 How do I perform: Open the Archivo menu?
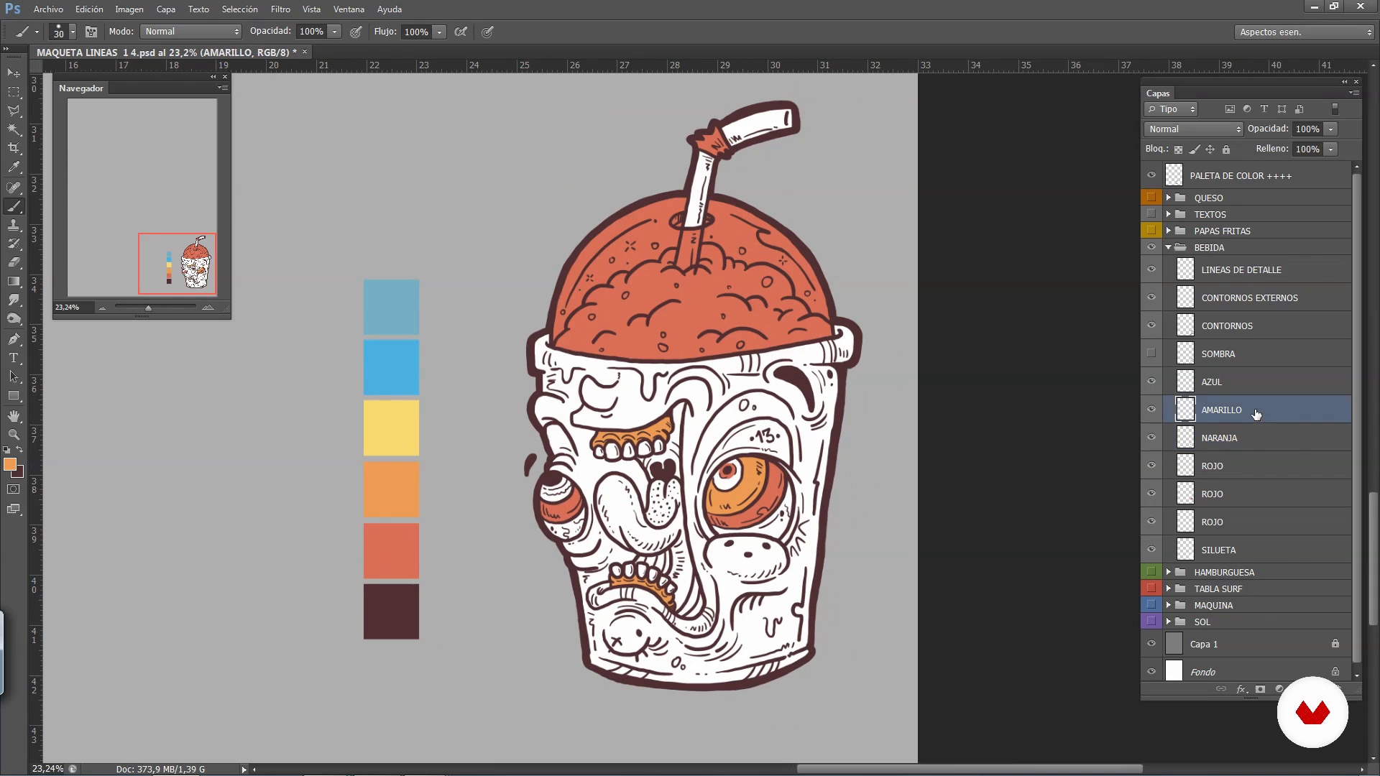[48, 9]
